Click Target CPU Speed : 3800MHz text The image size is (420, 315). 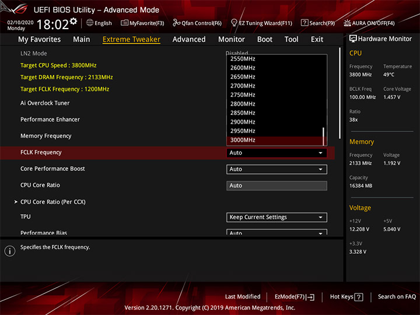coord(58,65)
